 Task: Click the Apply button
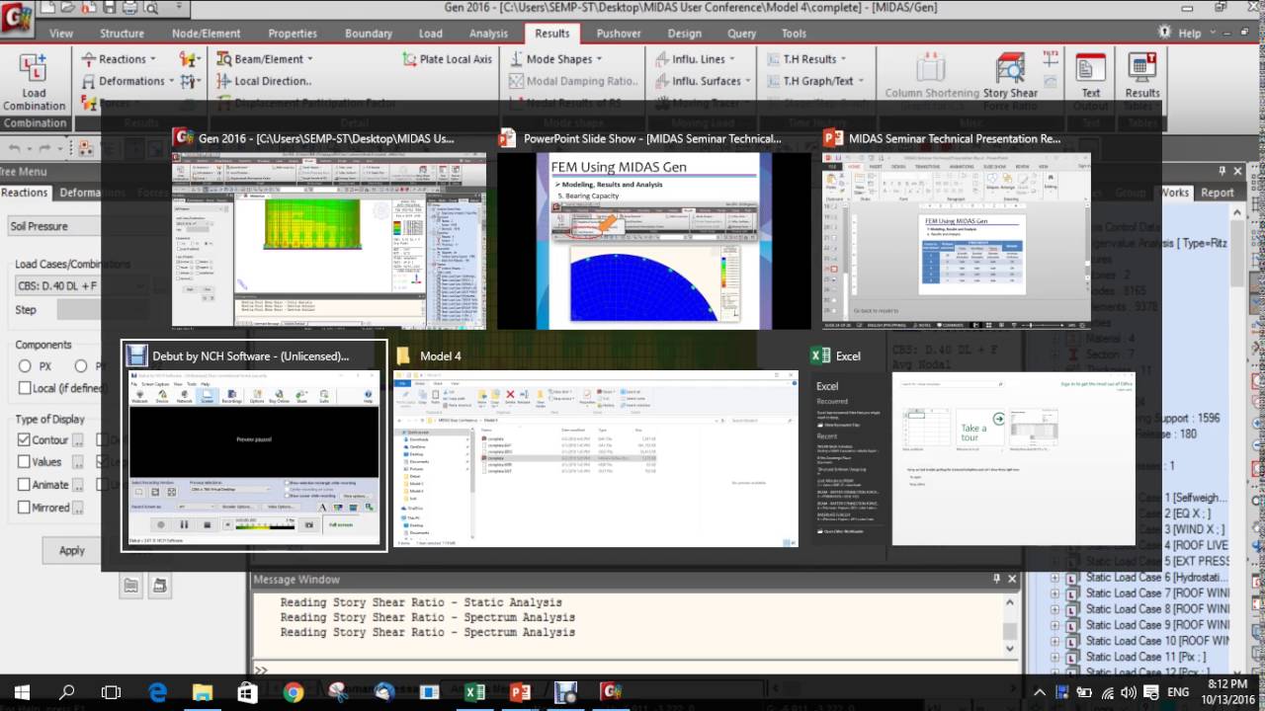point(72,550)
